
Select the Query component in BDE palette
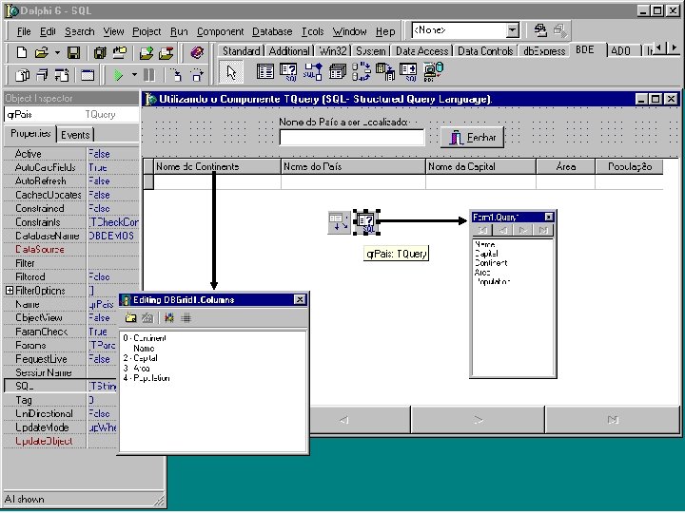288,71
